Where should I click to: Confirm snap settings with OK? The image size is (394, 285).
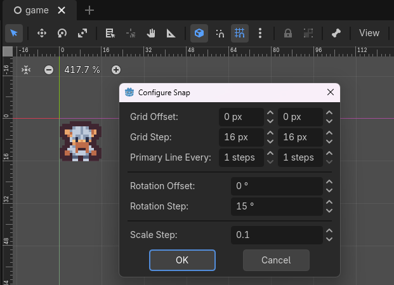pyautogui.click(x=182, y=260)
